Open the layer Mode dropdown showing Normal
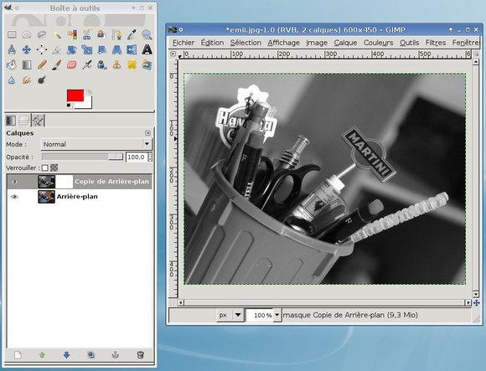The width and height of the screenshot is (486, 371). [96, 144]
